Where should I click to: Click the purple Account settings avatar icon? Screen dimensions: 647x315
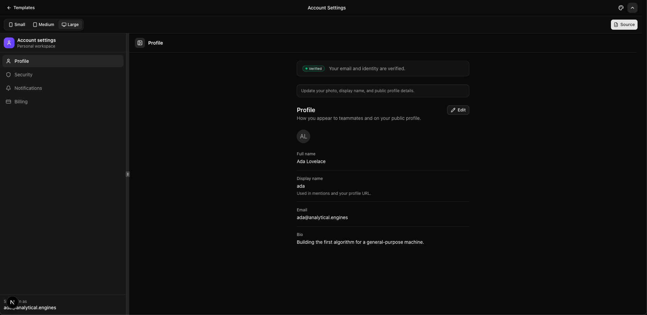[9, 43]
